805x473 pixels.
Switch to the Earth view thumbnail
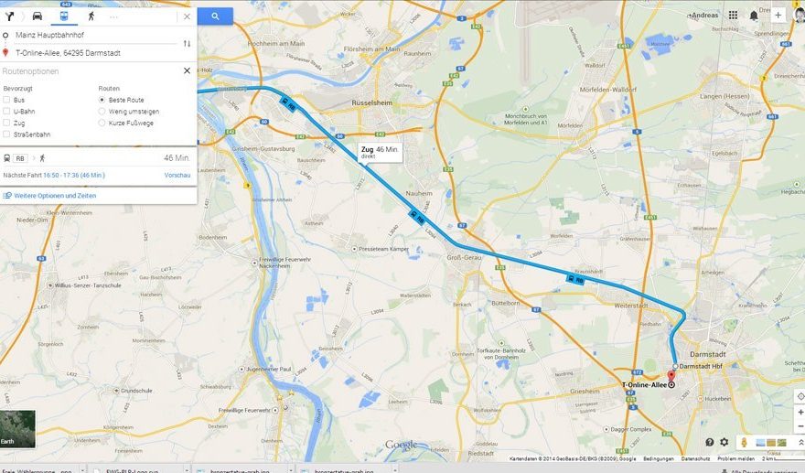click(x=18, y=429)
